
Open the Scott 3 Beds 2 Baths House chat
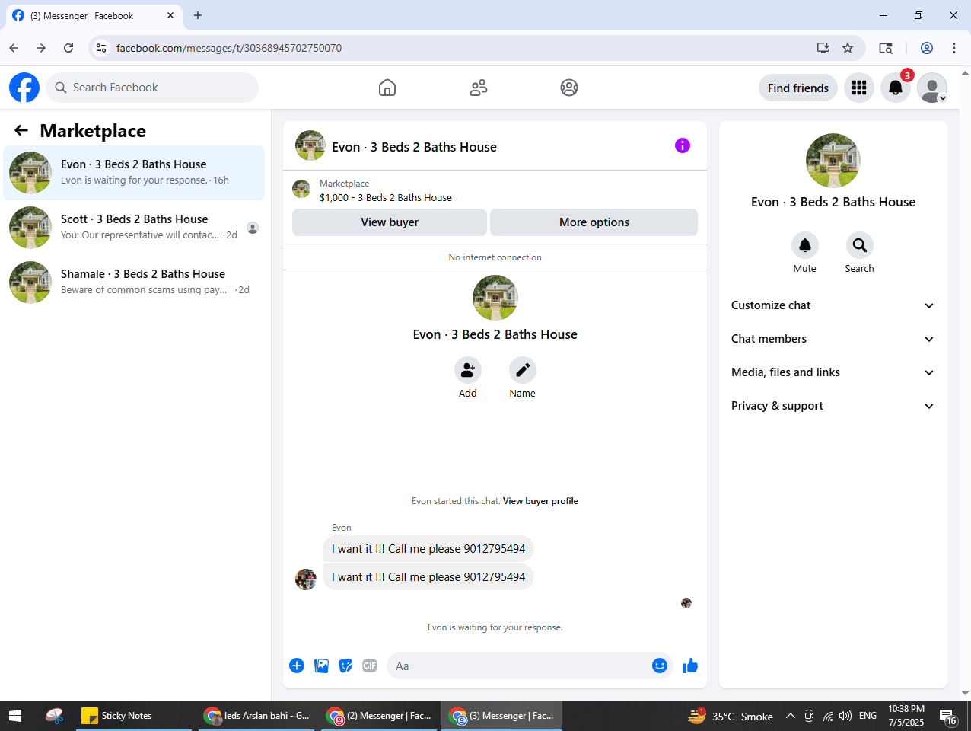click(134, 228)
